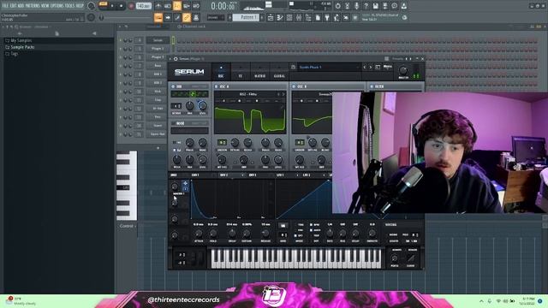Select the Open Hat channel button
The width and height of the screenshot is (548, 308).
pyautogui.click(x=158, y=134)
